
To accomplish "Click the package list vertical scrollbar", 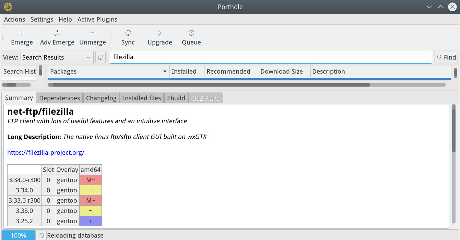I will point(456,73).
